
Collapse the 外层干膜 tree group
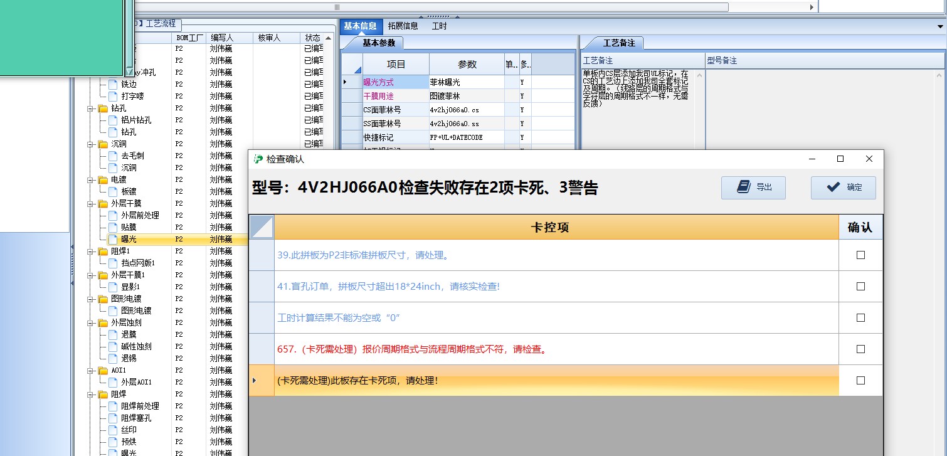pyautogui.click(x=89, y=204)
